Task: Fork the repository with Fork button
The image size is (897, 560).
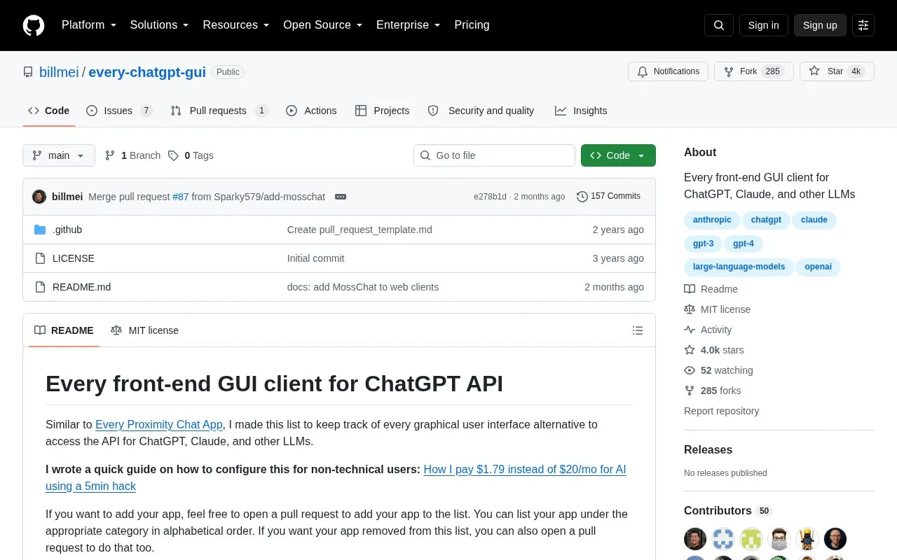Action: click(x=753, y=71)
